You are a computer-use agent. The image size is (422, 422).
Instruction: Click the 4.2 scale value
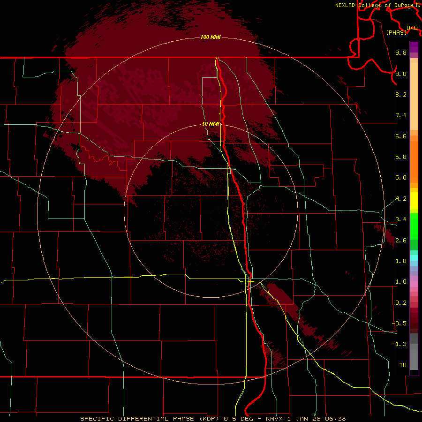(401, 199)
